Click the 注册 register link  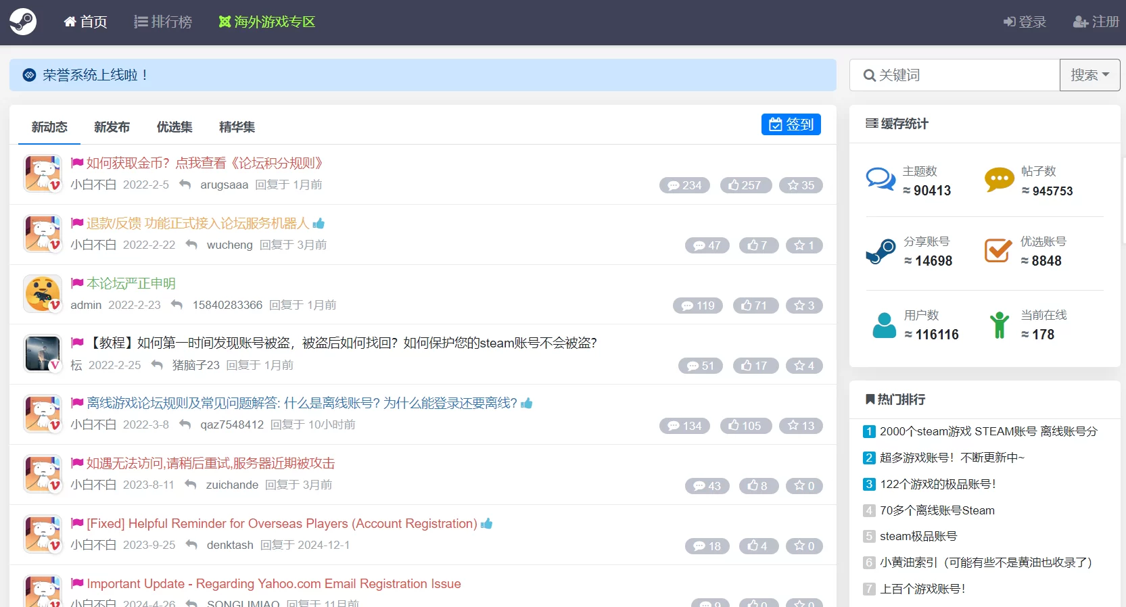(x=1096, y=22)
